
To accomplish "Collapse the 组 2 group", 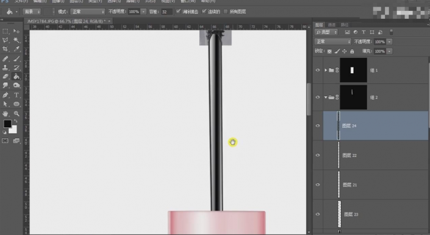I will (x=326, y=97).
